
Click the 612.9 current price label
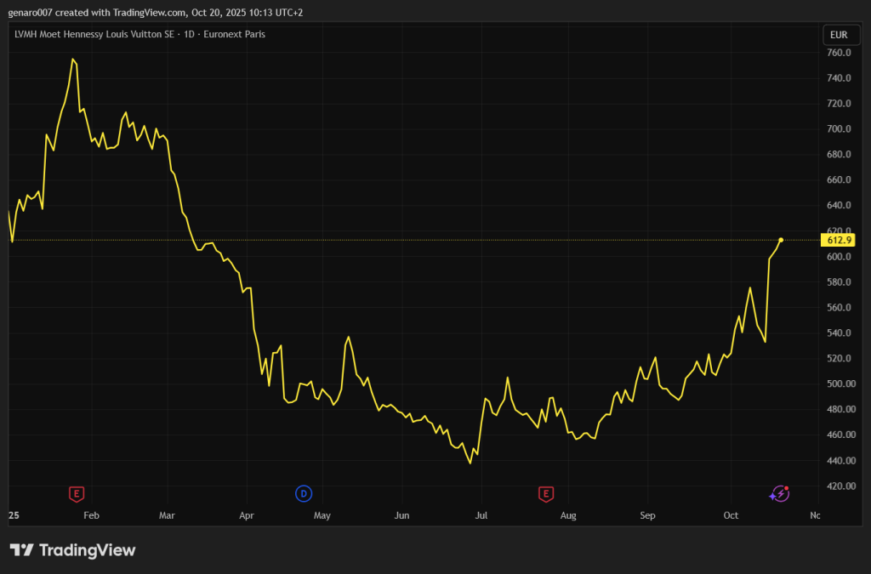(x=839, y=240)
